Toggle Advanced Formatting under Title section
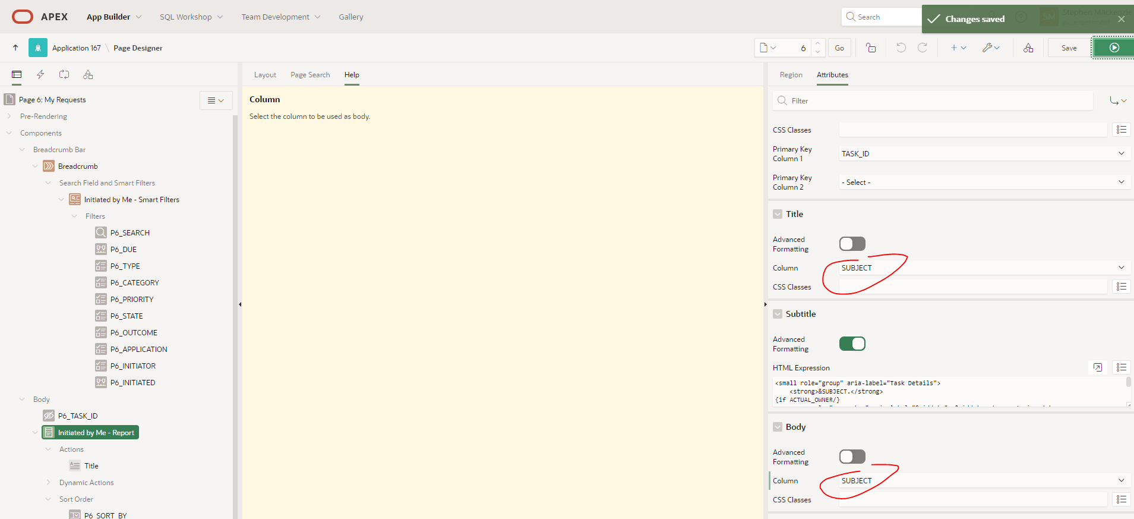The width and height of the screenshot is (1134, 519). pos(852,244)
